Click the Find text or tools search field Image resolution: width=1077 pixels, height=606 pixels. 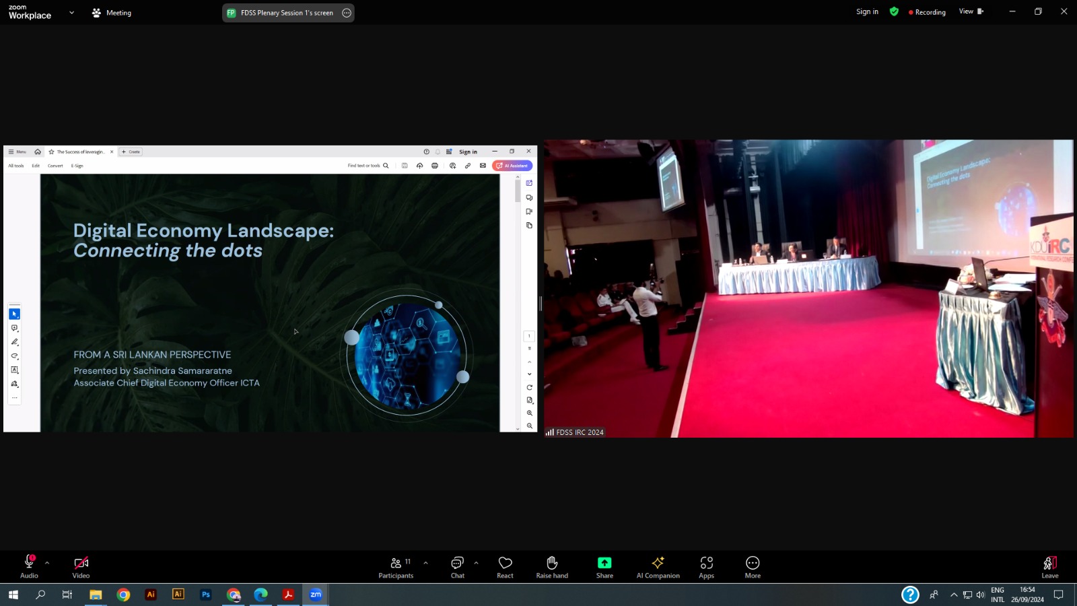[368, 166]
